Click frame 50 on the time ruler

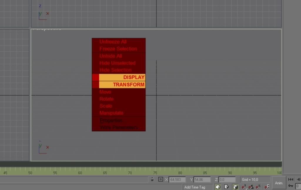(x=30, y=173)
